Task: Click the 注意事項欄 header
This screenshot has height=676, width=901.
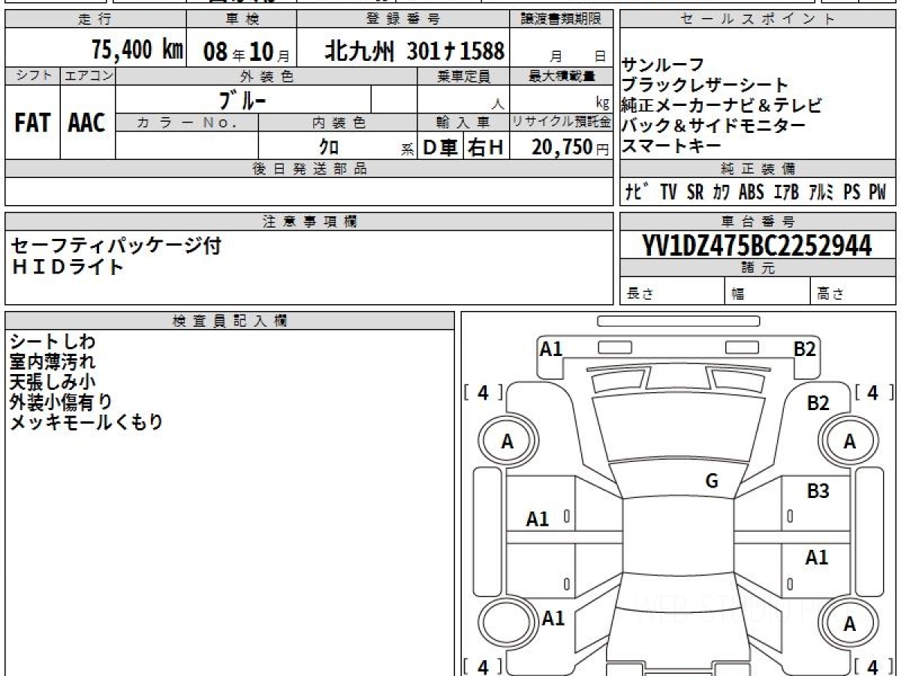Action: (x=309, y=222)
